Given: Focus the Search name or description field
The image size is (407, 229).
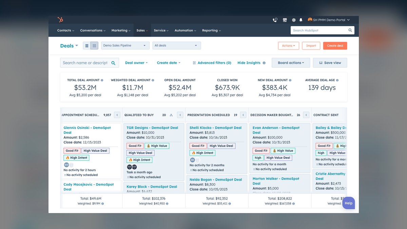Looking at the screenshot, I should pos(90,63).
